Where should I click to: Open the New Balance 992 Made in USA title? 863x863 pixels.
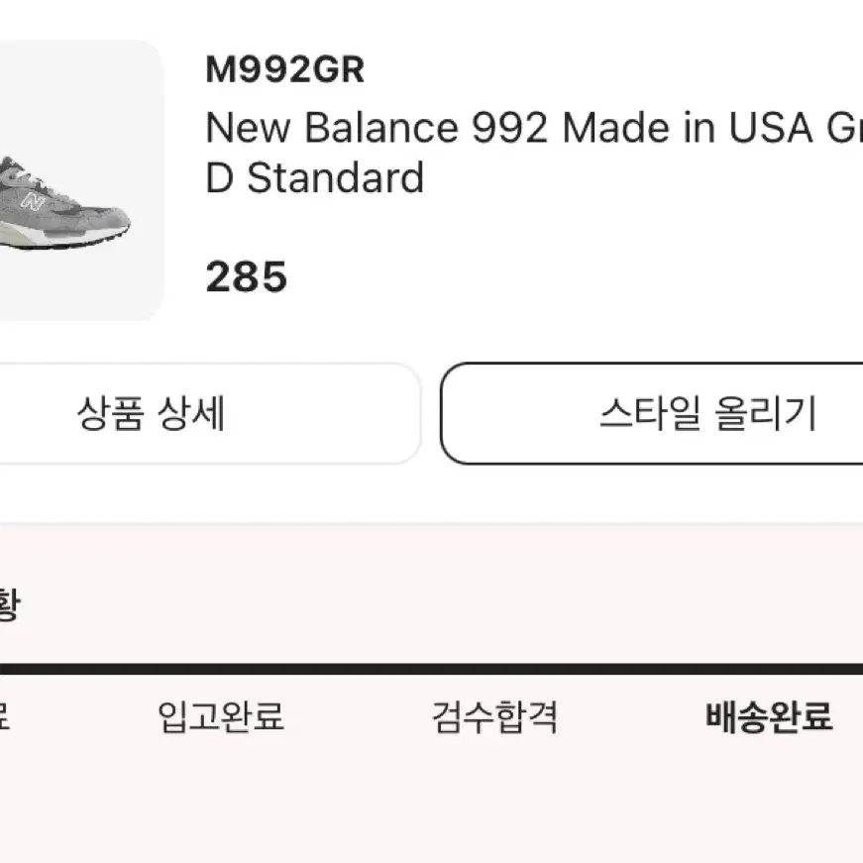coord(534,128)
